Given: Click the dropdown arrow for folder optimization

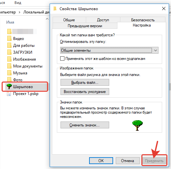Looking at the screenshot, I should click(156, 50).
